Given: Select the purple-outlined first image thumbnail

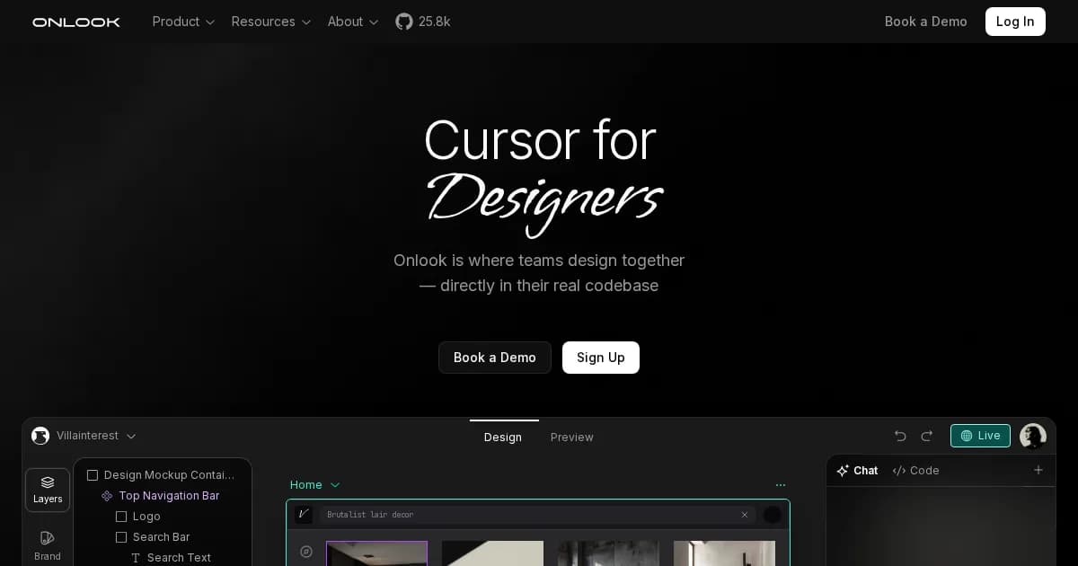Looking at the screenshot, I should [x=377, y=553].
